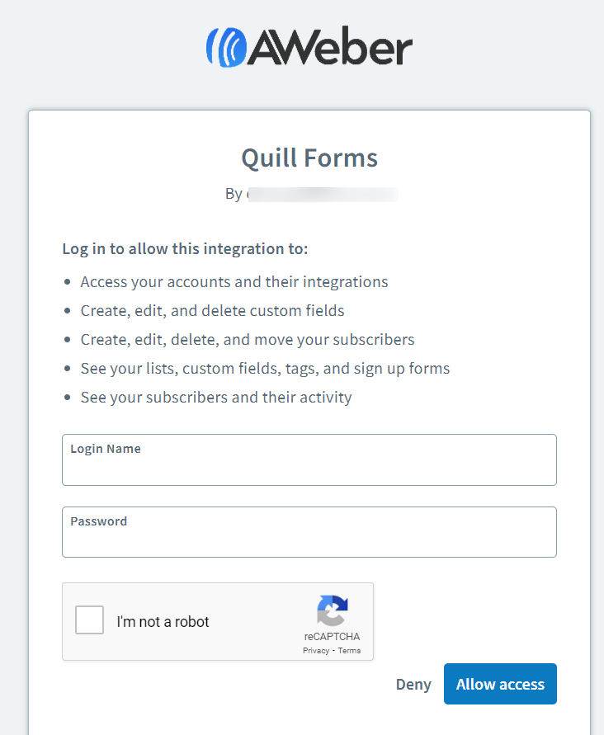Viewport: 604px width, 735px height.
Task: Click the "I'm not a robot" label
Action: [x=163, y=621]
